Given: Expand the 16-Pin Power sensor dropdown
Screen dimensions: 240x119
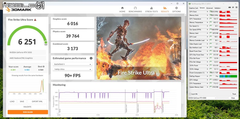Looking at the screenshot, I should [208, 65].
